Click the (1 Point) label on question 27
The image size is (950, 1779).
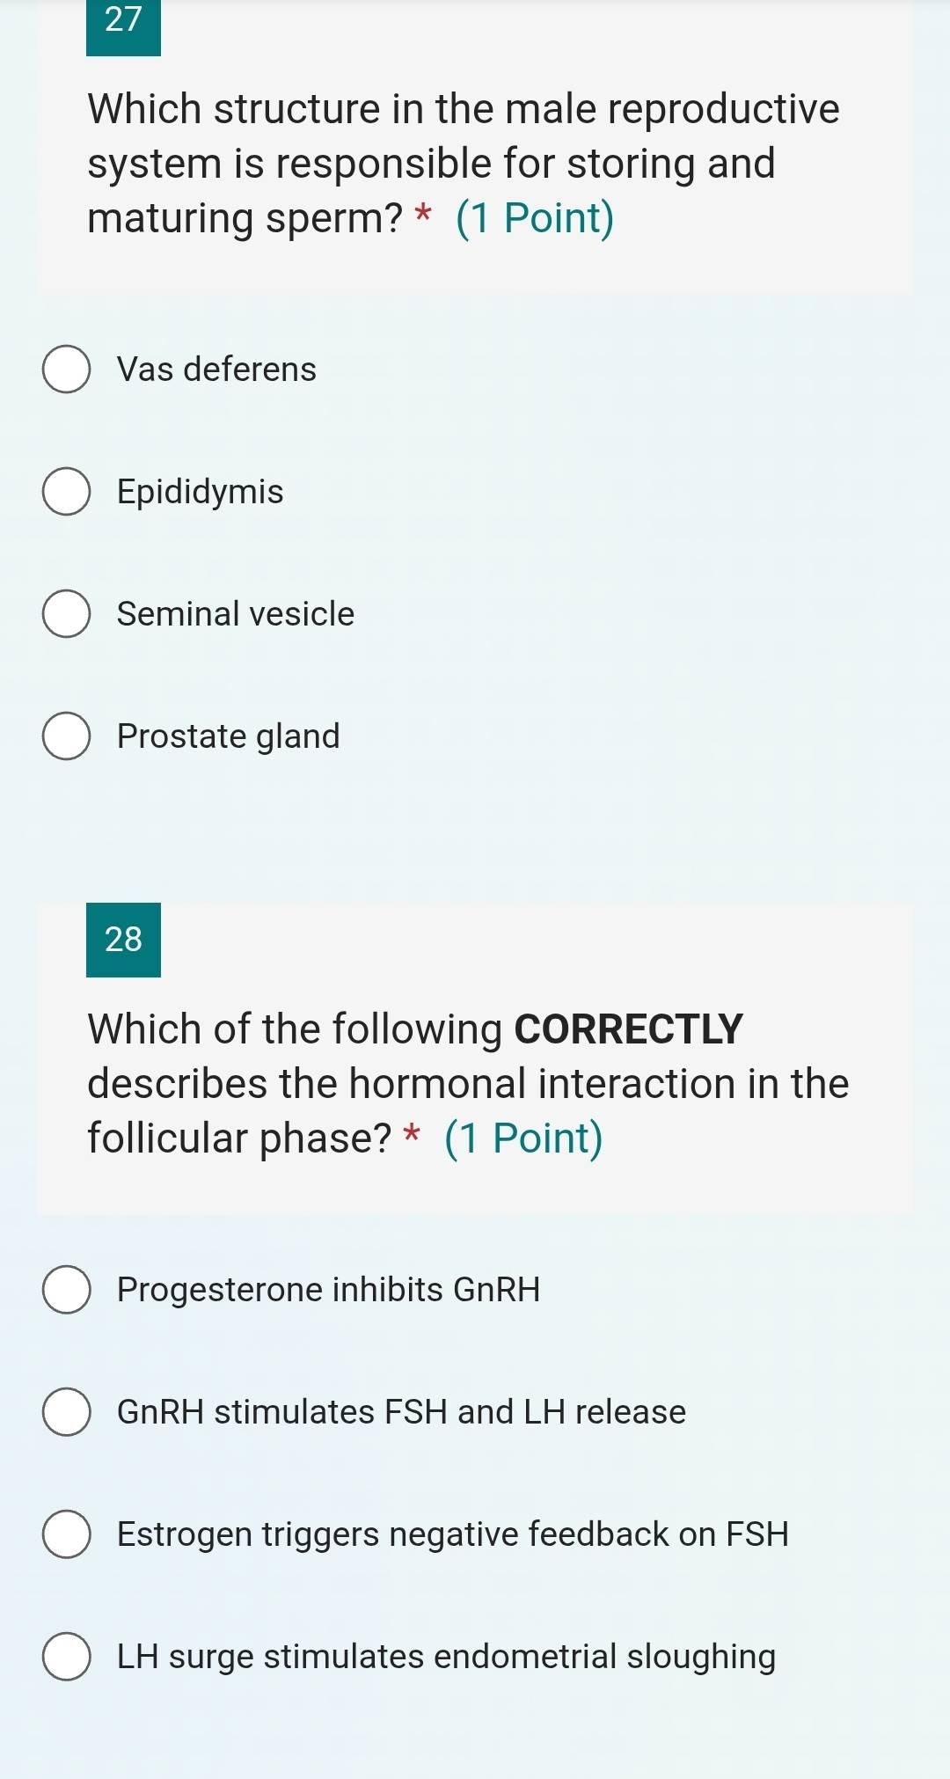pos(535,217)
